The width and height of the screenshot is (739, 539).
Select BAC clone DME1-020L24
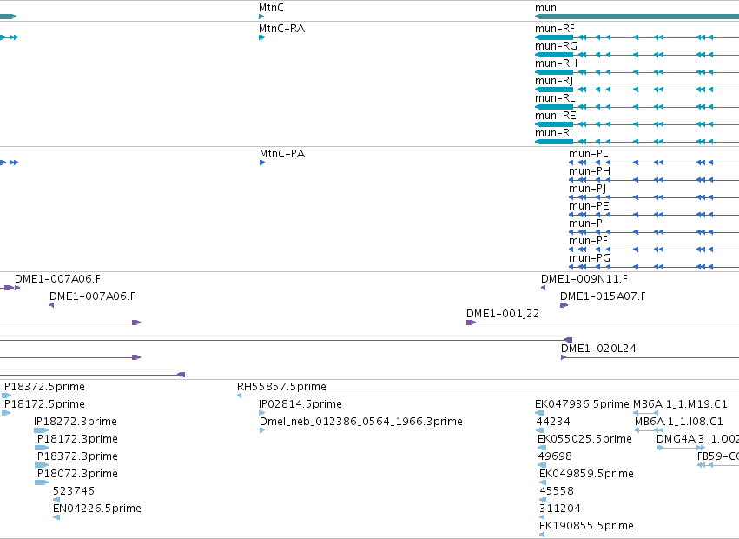click(598, 349)
